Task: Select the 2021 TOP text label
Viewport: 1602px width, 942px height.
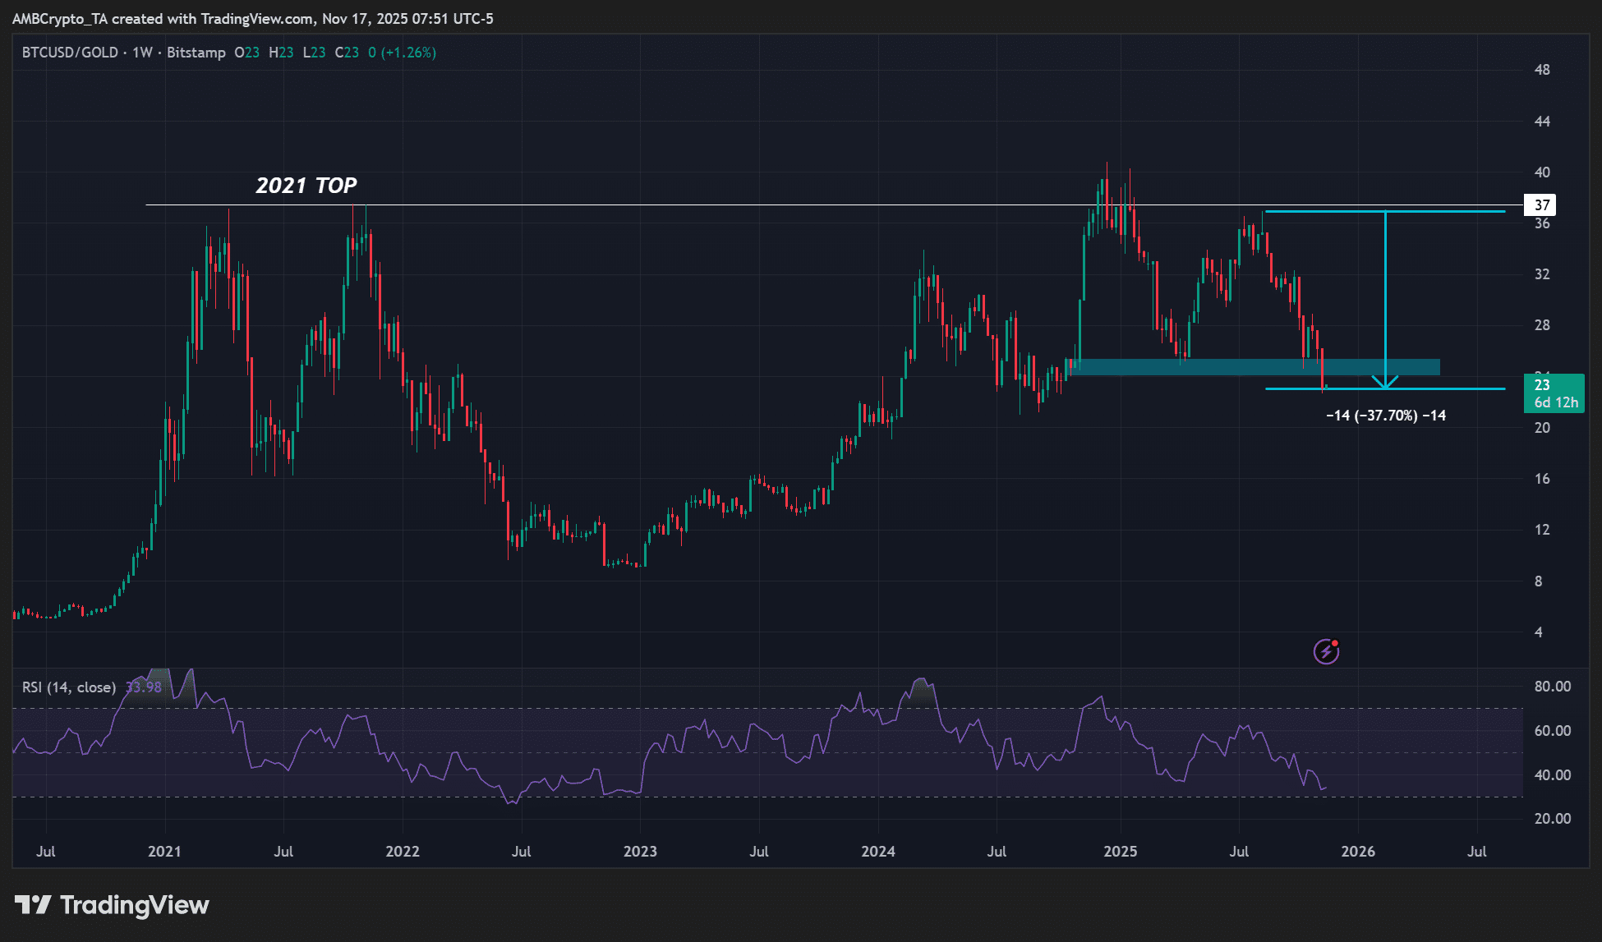Action: point(306,186)
